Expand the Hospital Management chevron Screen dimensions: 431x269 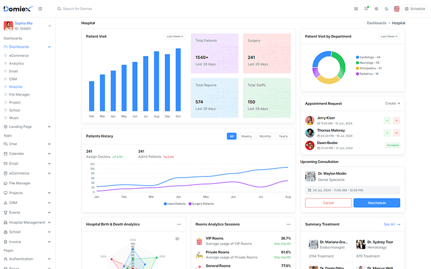pos(49,222)
